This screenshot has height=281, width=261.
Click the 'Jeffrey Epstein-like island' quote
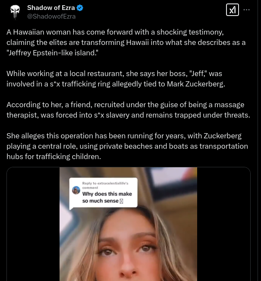coord(52,53)
